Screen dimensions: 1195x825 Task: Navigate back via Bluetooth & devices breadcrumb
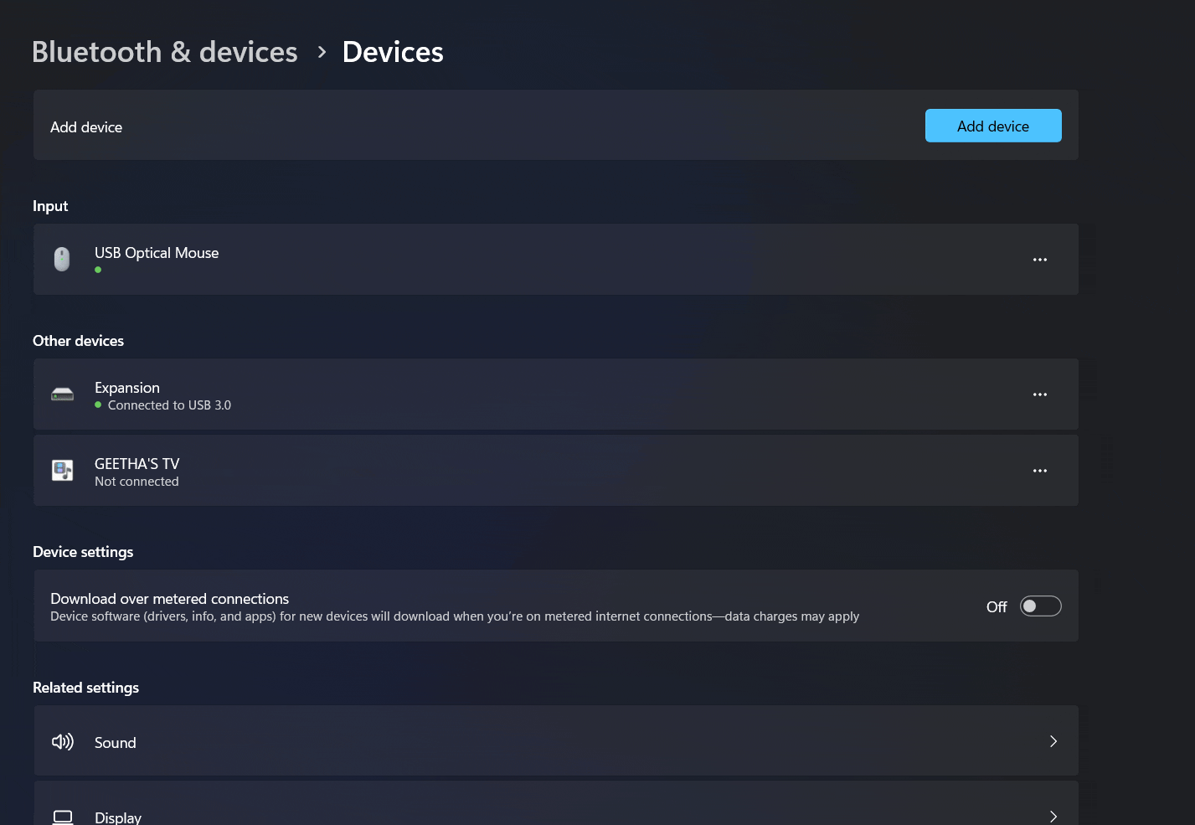pos(164,52)
